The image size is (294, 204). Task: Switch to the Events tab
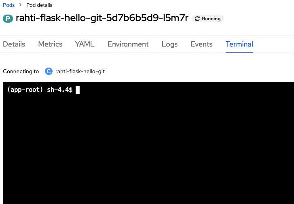201,44
